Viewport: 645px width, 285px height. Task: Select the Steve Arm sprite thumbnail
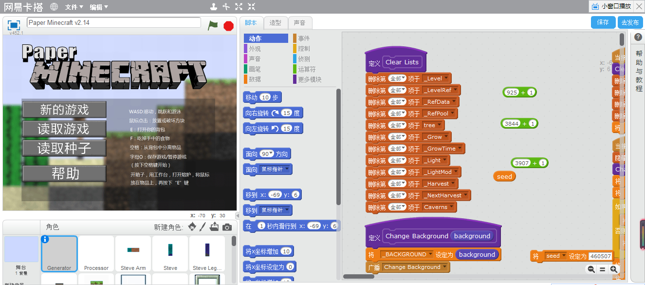(133, 253)
